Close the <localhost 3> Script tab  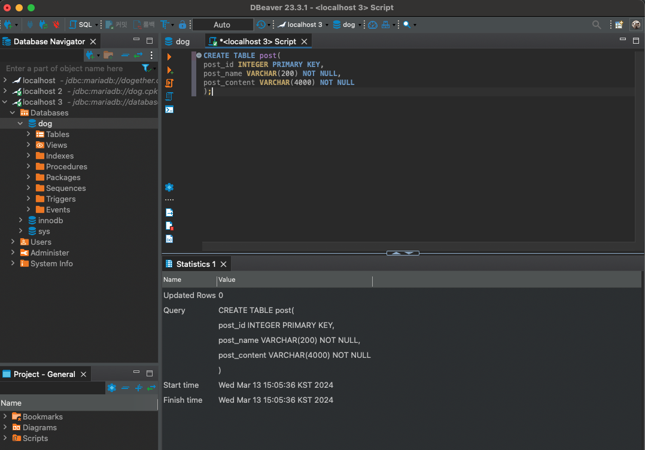(304, 41)
